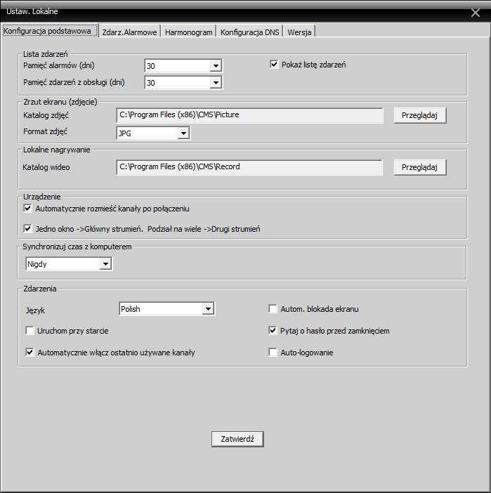Open the Synchronizuj czas Nigdy dropdown
The height and width of the screenshot is (493, 491).
[x=69, y=264]
